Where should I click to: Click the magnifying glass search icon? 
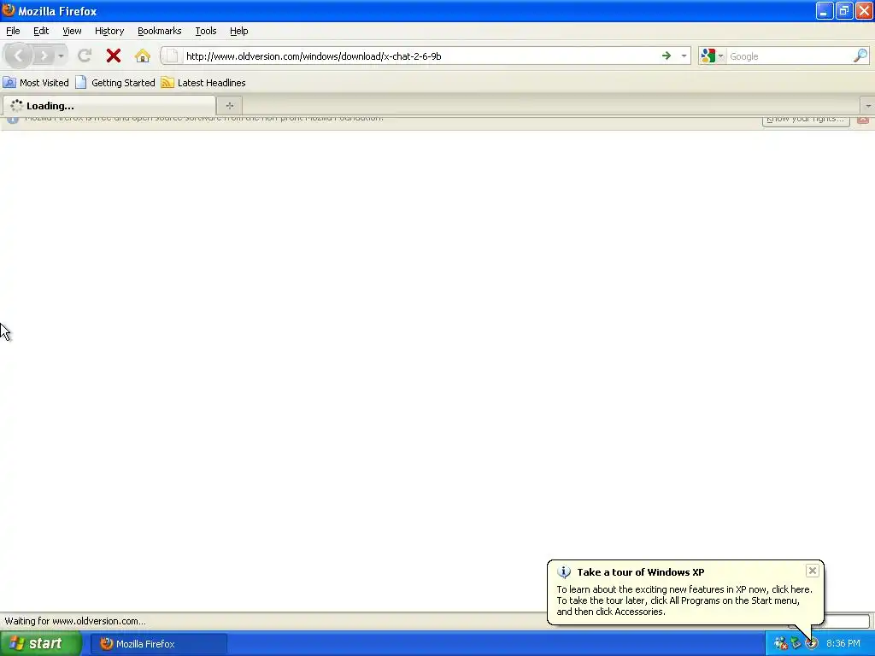[860, 56]
